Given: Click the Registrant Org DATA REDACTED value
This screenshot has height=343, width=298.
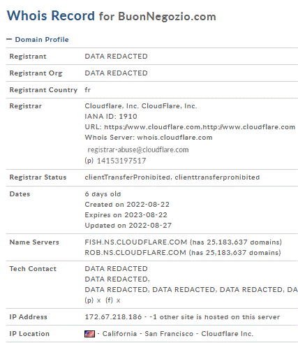Looking at the screenshot, I should 116,73.
